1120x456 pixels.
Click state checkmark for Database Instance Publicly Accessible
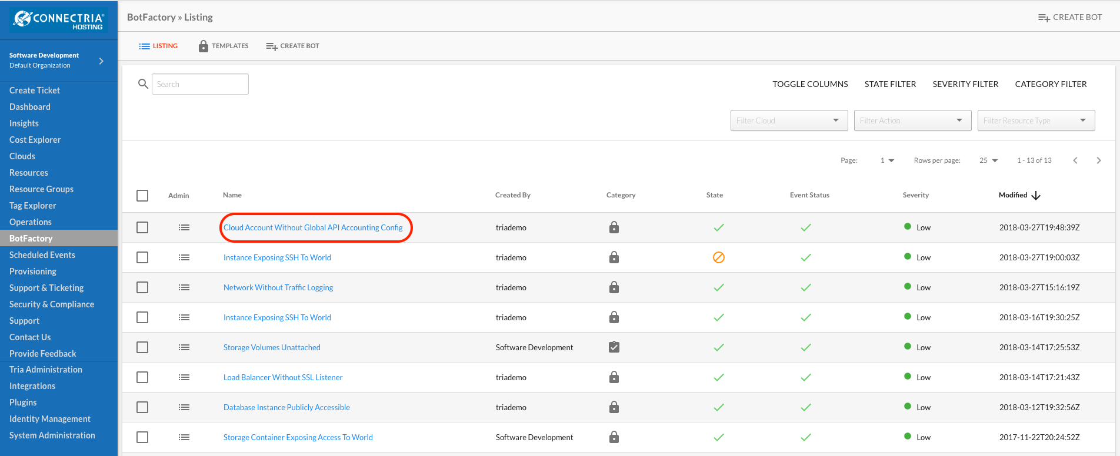pyautogui.click(x=719, y=407)
